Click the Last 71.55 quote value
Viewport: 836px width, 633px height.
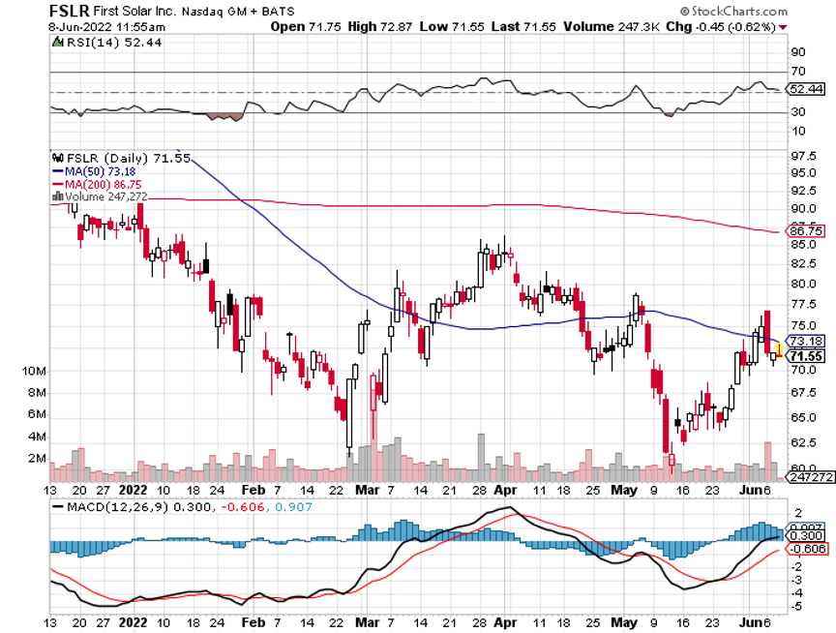(x=523, y=27)
